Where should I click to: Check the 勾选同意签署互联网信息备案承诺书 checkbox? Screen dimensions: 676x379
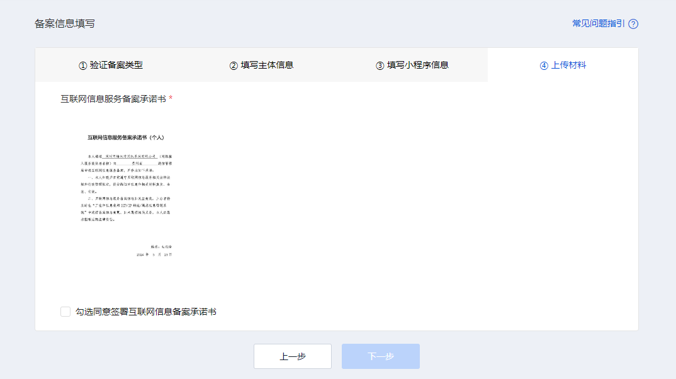pyautogui.click(x=65, y=312)
